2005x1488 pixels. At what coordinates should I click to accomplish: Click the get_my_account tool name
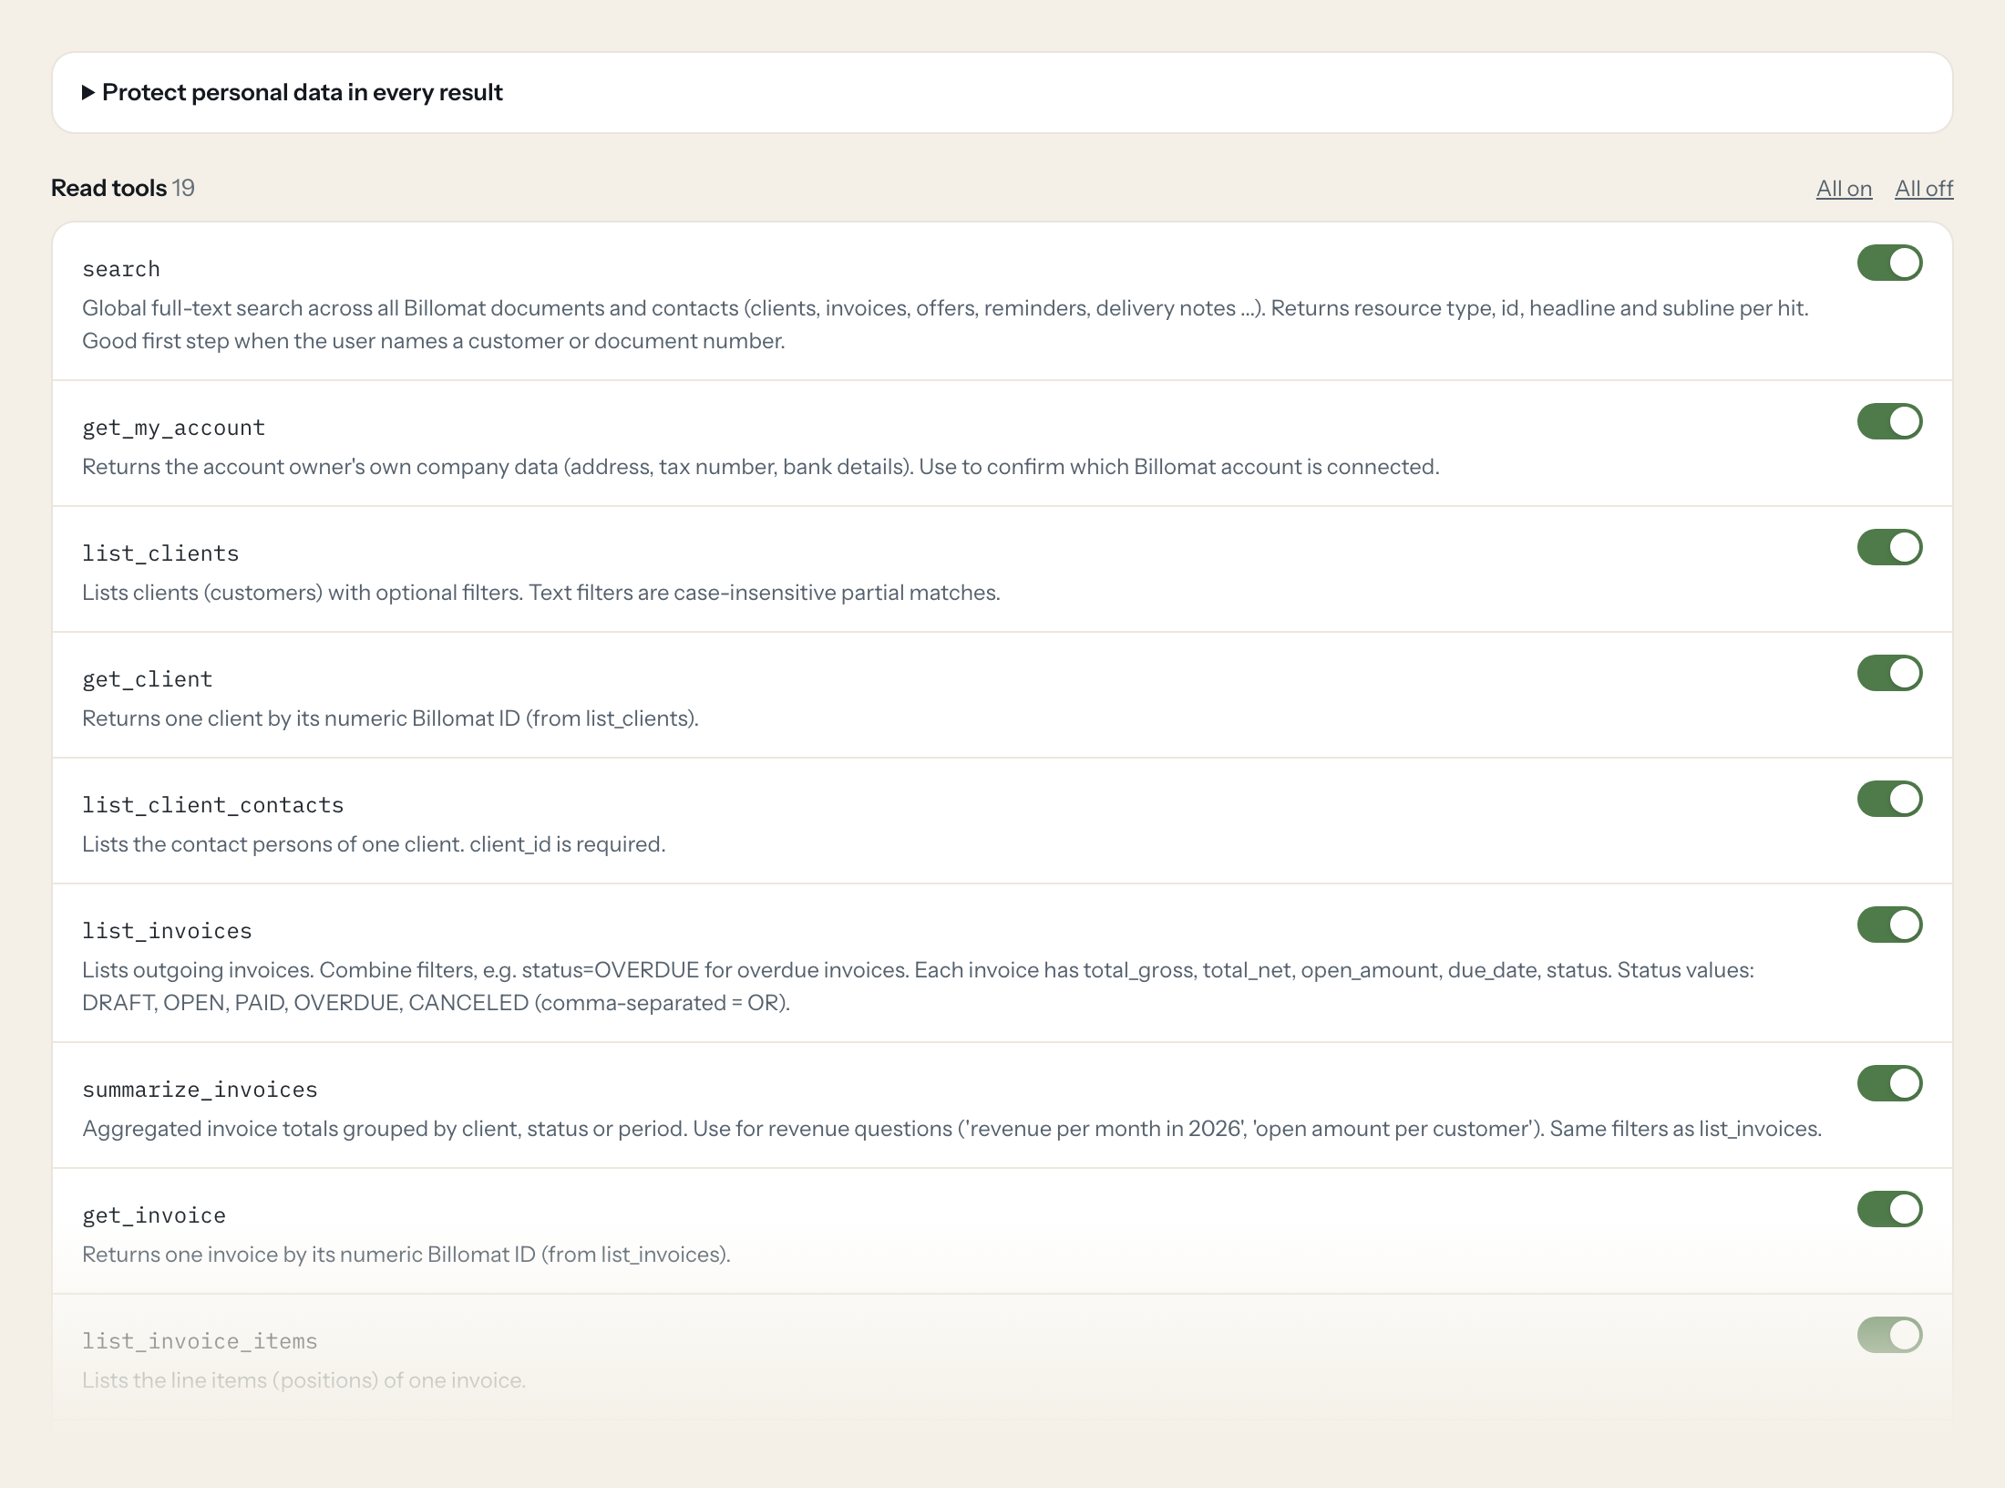coord(173,428)
